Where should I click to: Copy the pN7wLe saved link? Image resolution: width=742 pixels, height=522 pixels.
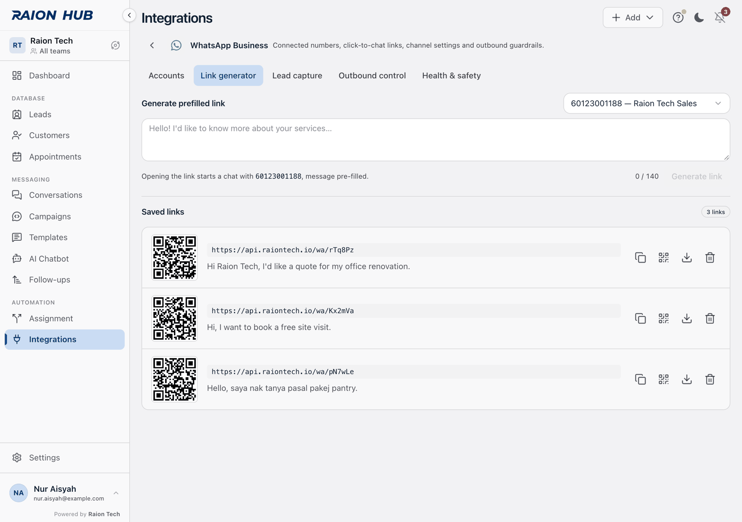point(640,379)
